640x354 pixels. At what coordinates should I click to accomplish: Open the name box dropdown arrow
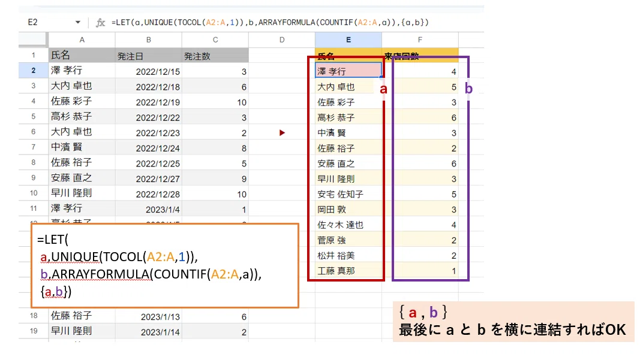77,22
